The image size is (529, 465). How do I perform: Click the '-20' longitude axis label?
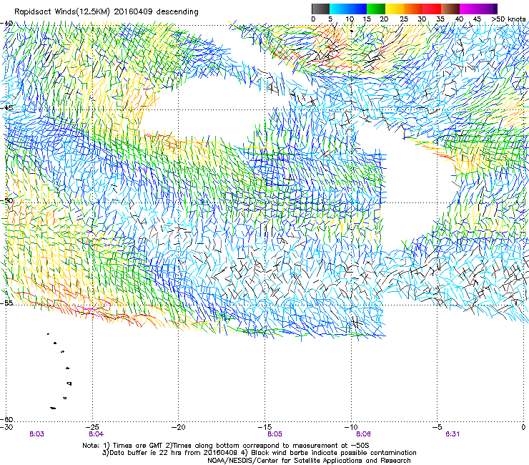179,427
